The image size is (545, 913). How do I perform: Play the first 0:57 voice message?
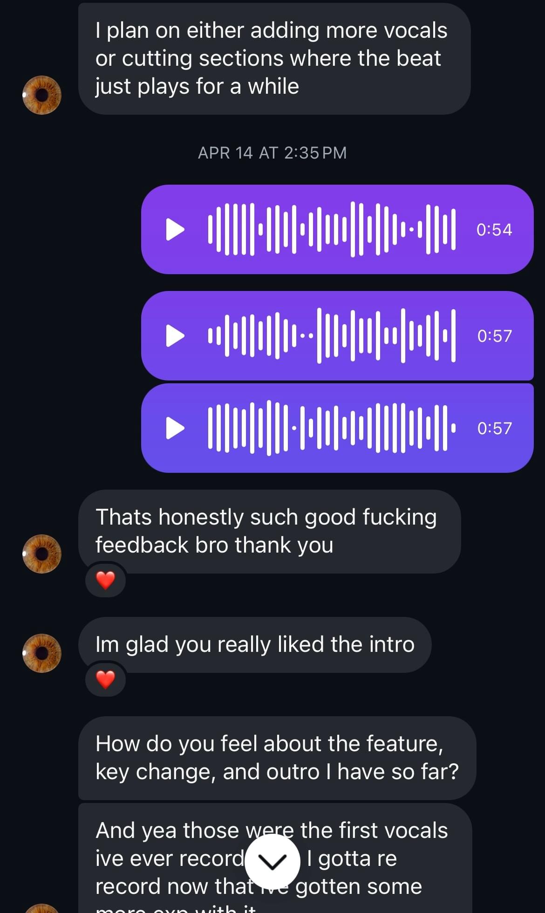pos(175,336)
